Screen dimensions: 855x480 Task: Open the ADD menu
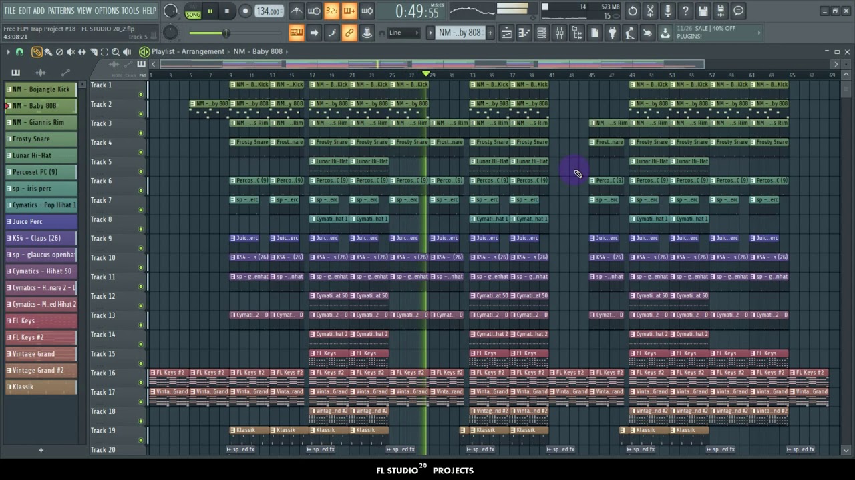[x=39, y=11]
